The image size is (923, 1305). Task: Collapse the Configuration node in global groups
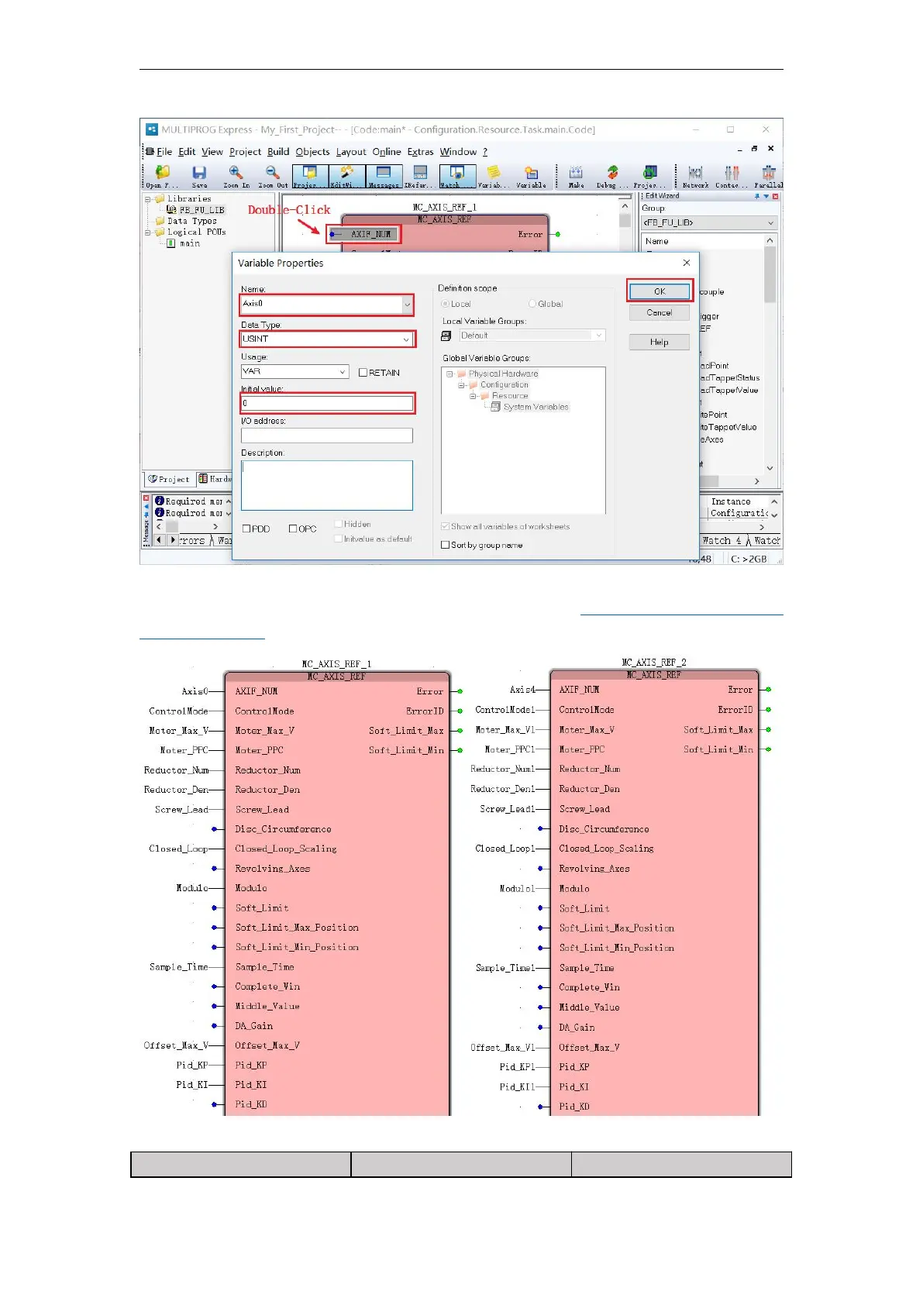point(461,385)
